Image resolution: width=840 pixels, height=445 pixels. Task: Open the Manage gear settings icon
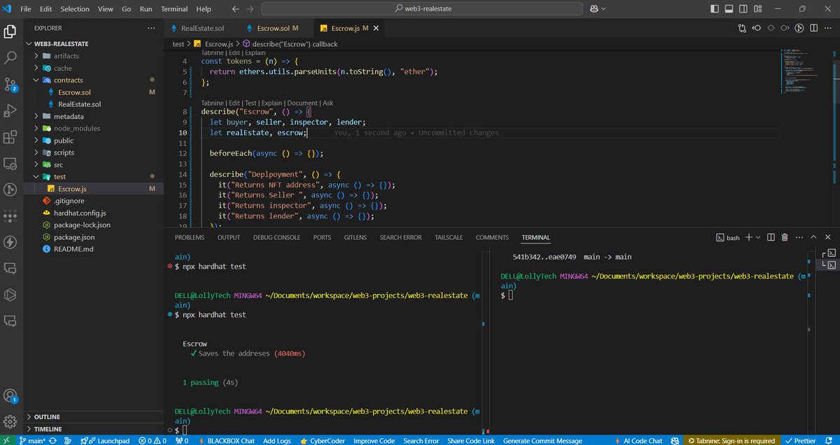(x=10, y=422)
